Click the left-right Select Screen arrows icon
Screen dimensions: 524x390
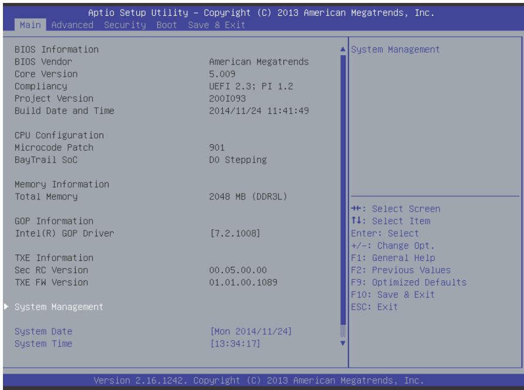tap(356, 209)
